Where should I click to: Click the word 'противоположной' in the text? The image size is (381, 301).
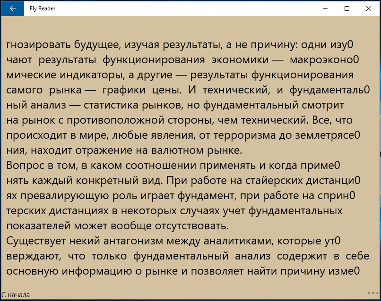(116, 120)
